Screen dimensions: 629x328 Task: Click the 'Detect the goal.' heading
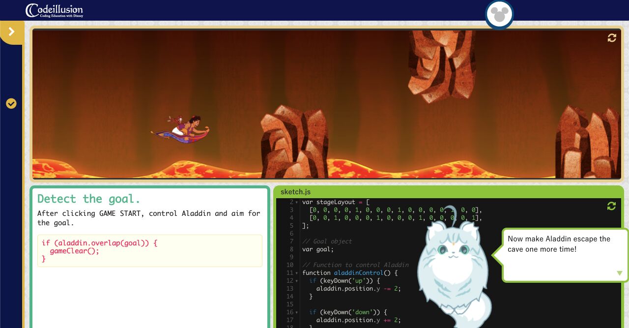pyautogui.click(x=89, y=199)
